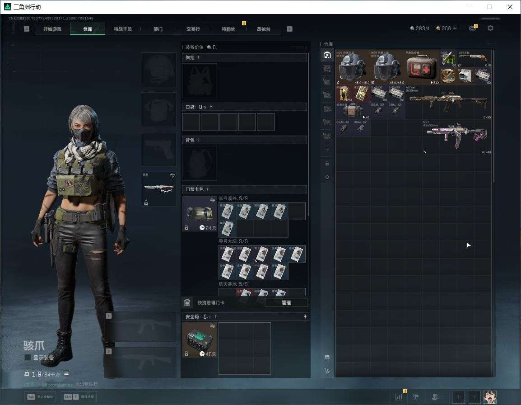Select the main warehouse tab icon
521x405 pixels.
tap(327, 55)
